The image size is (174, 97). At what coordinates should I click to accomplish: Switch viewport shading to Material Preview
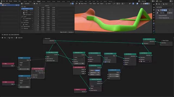click(147, 4)
